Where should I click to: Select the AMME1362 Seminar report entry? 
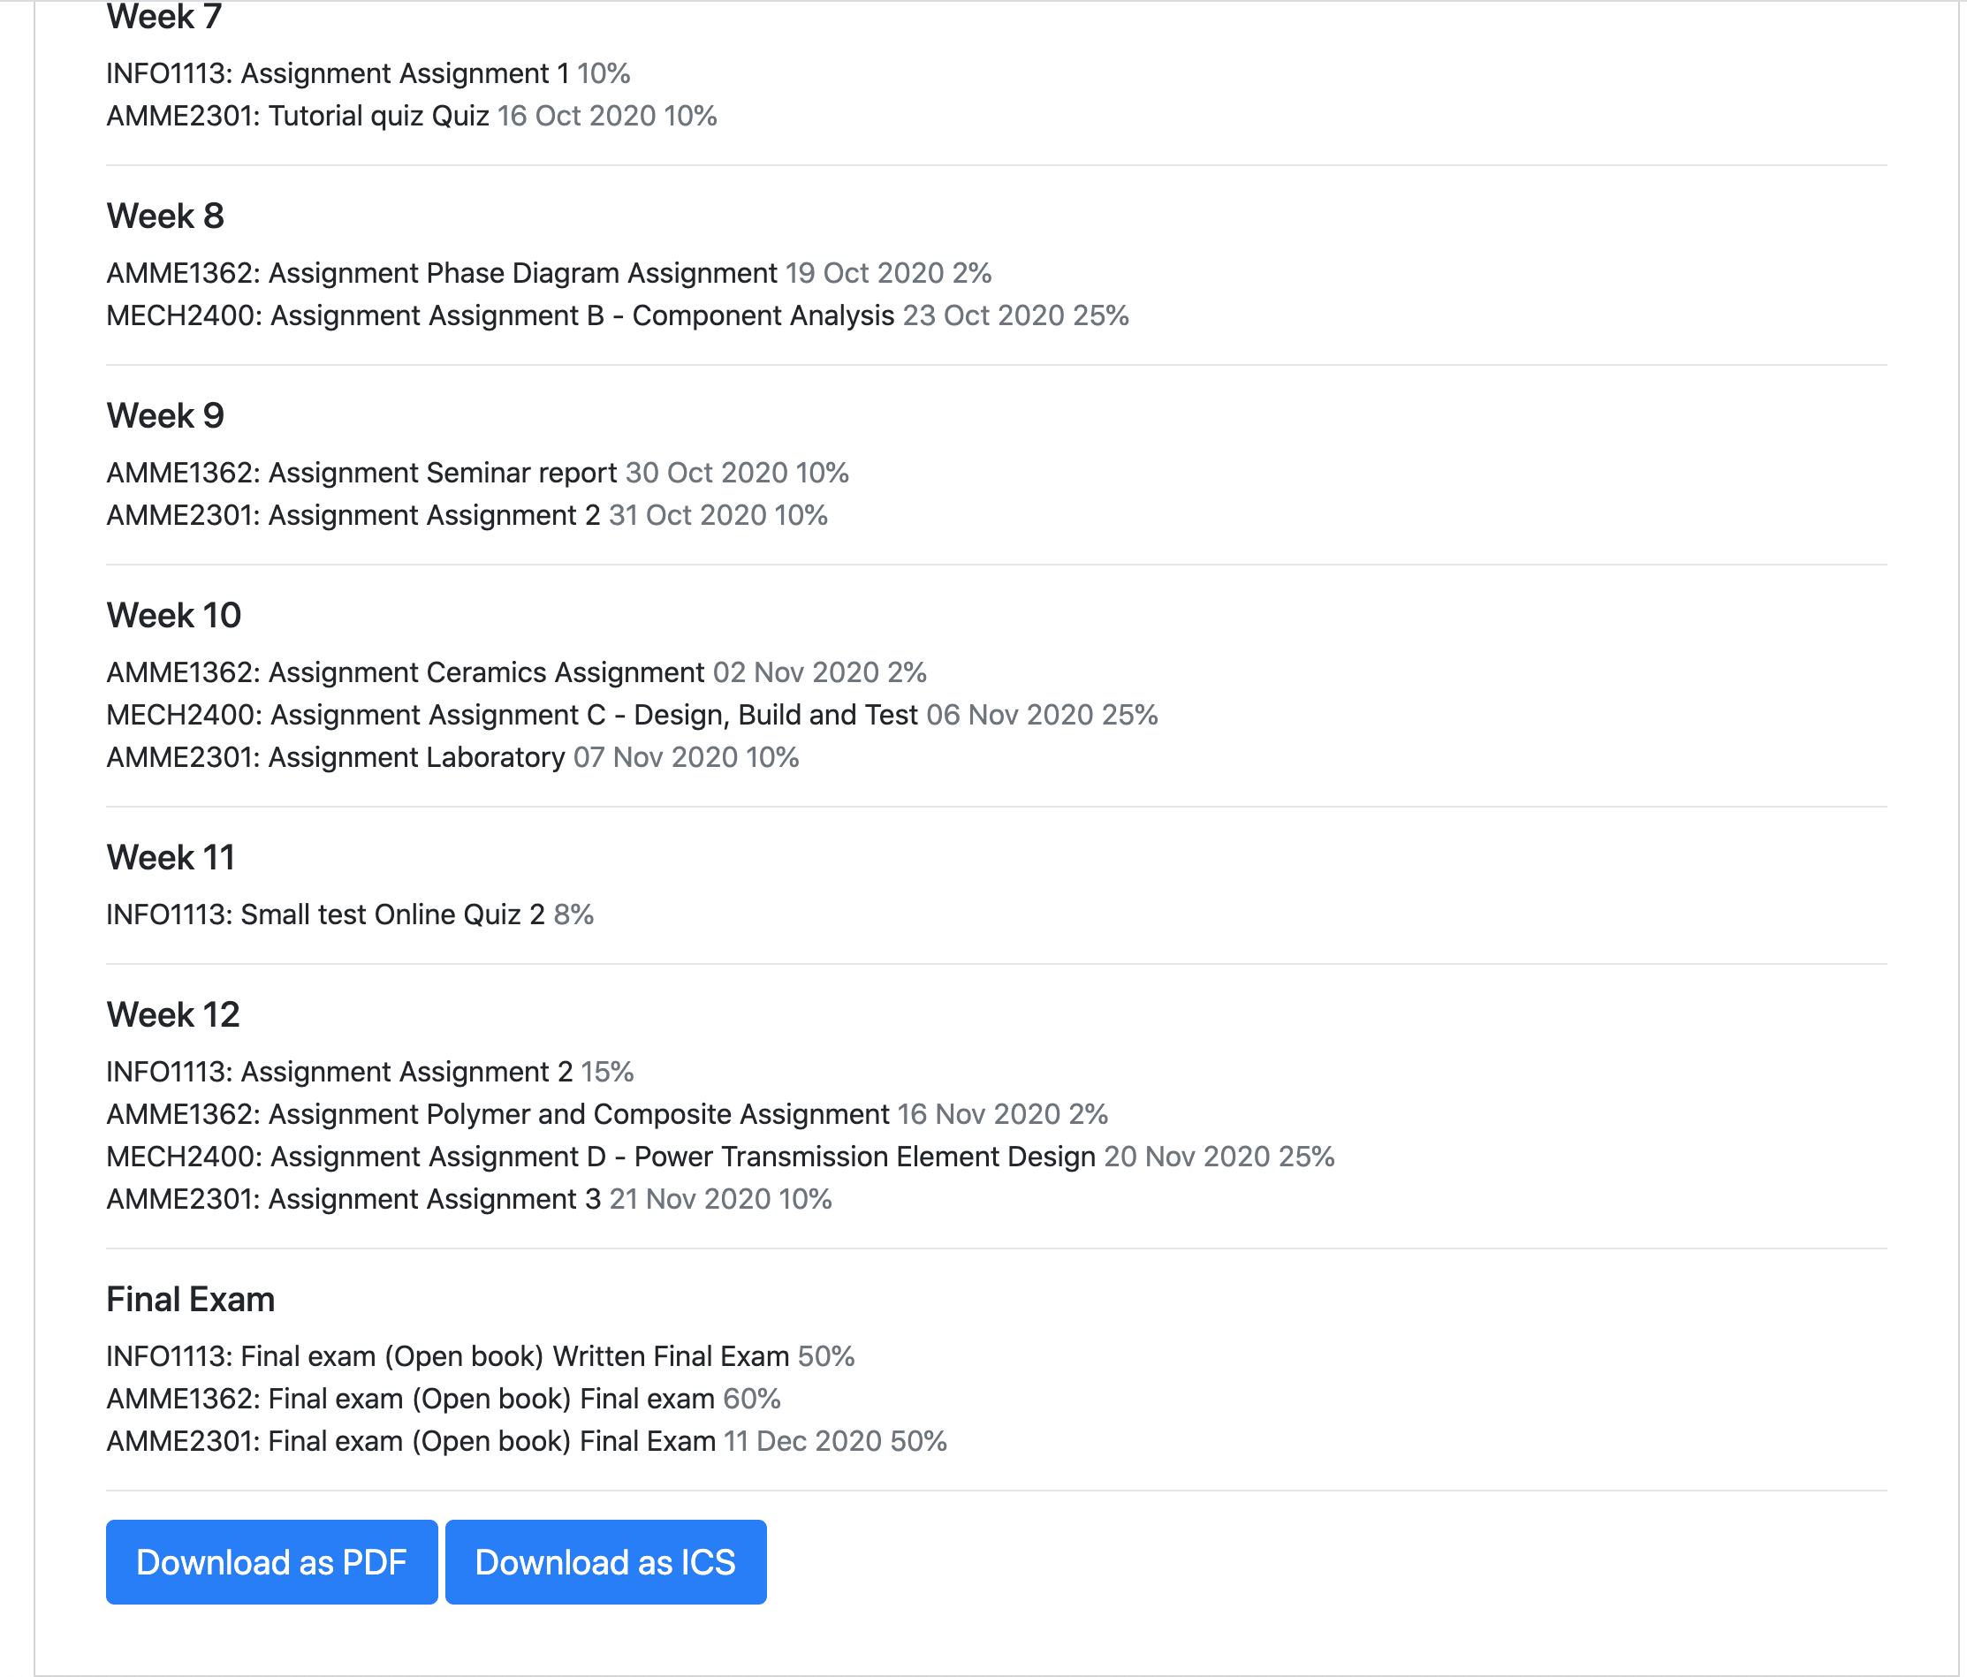point(476,473)
